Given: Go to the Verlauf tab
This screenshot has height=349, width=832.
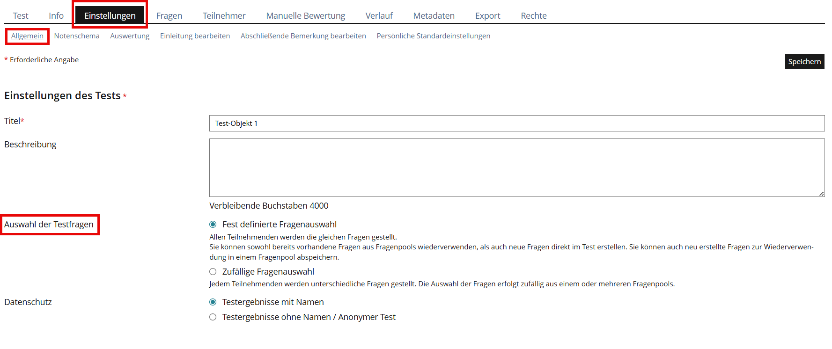Looking at the screenshot, I should click(379, 16).
